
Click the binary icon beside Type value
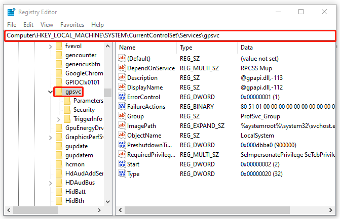[x=122, y=174]
